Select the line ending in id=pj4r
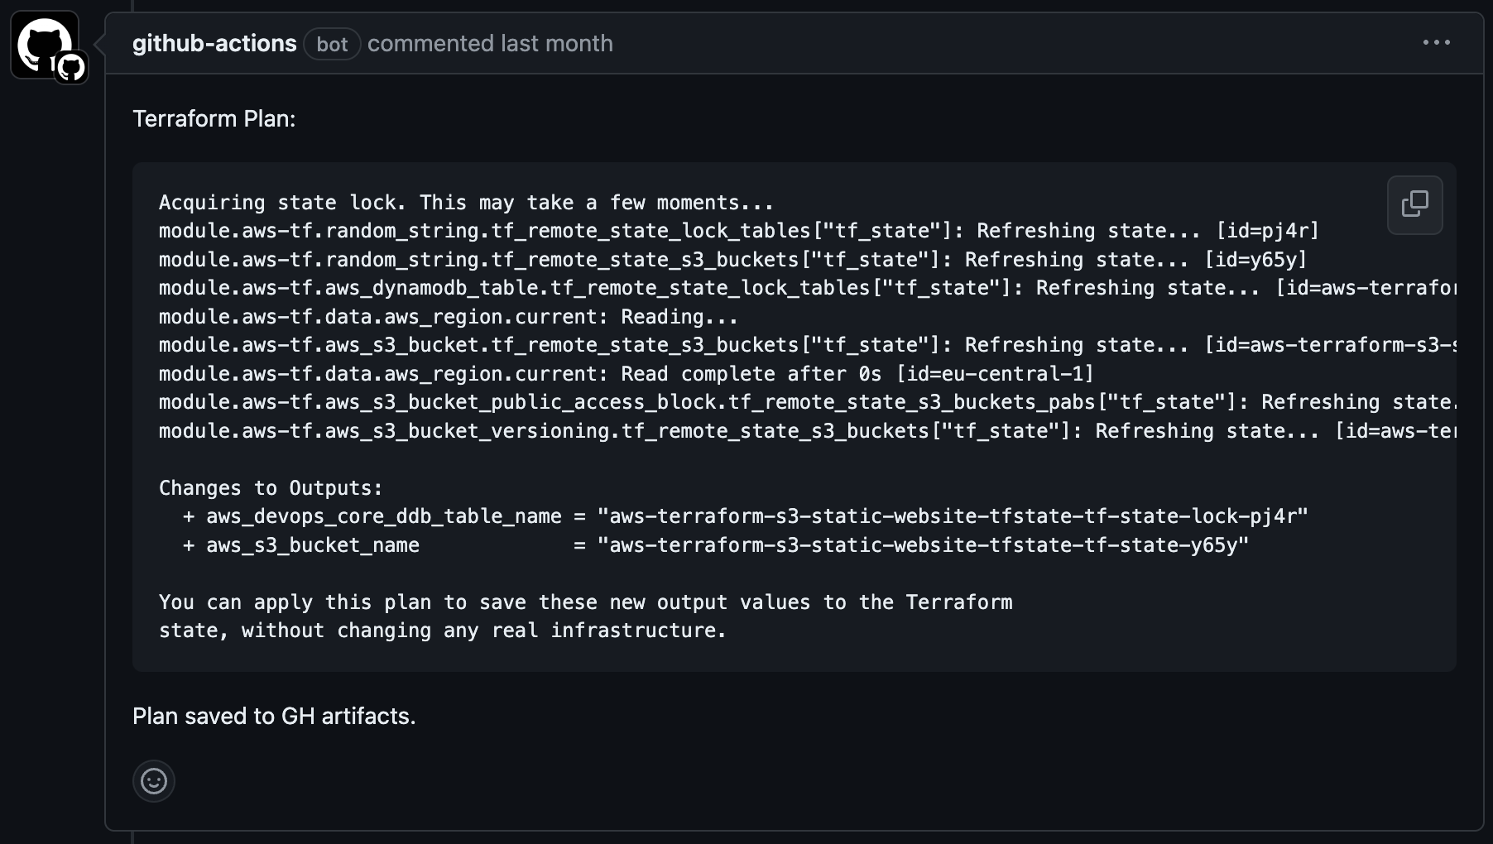 tap(739, 231)
